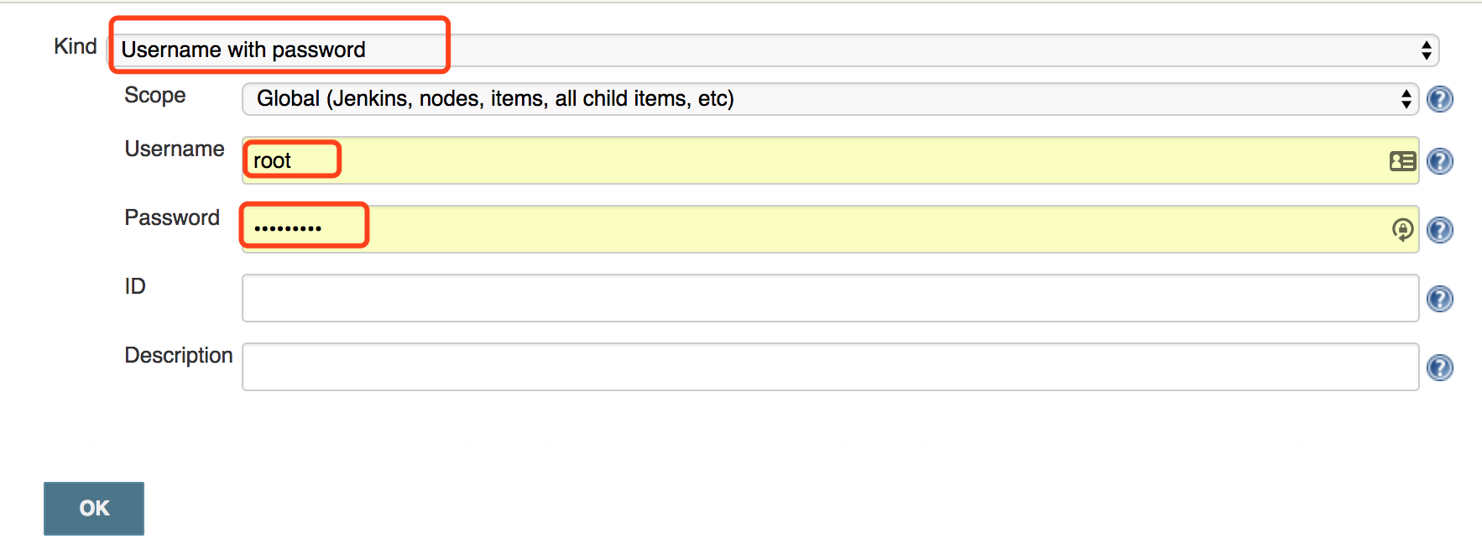Viewport: 1482px width, 544px height.
Task: Open the Kind dropdown showing Username with password
Action: (773, 50)
